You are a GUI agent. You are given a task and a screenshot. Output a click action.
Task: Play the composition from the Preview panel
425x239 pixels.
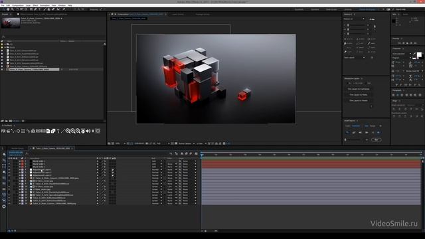coord(407,43)
